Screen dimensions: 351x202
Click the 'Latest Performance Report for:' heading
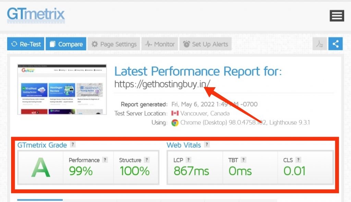pos(198,71)
